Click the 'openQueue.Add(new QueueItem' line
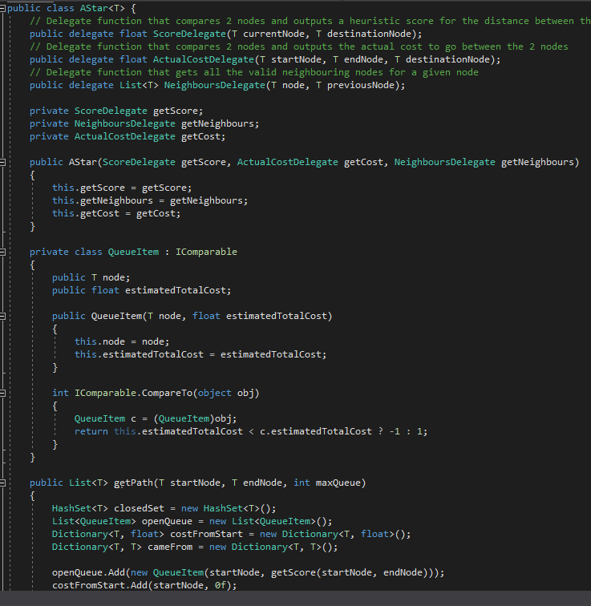591x606 pixels. coord(248,572)
